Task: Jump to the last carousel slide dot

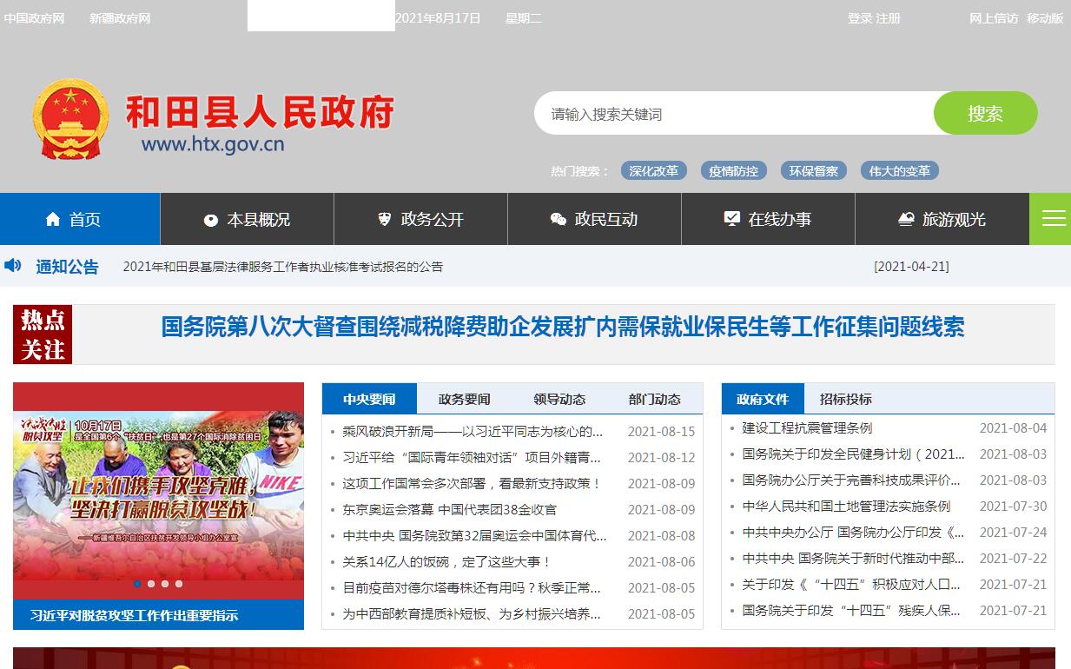Action: (179, 584)
